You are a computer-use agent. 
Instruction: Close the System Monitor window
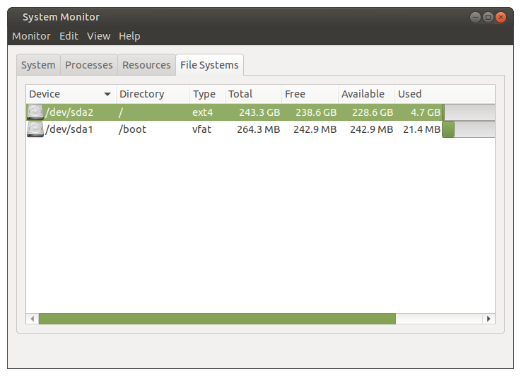[500, 17]
